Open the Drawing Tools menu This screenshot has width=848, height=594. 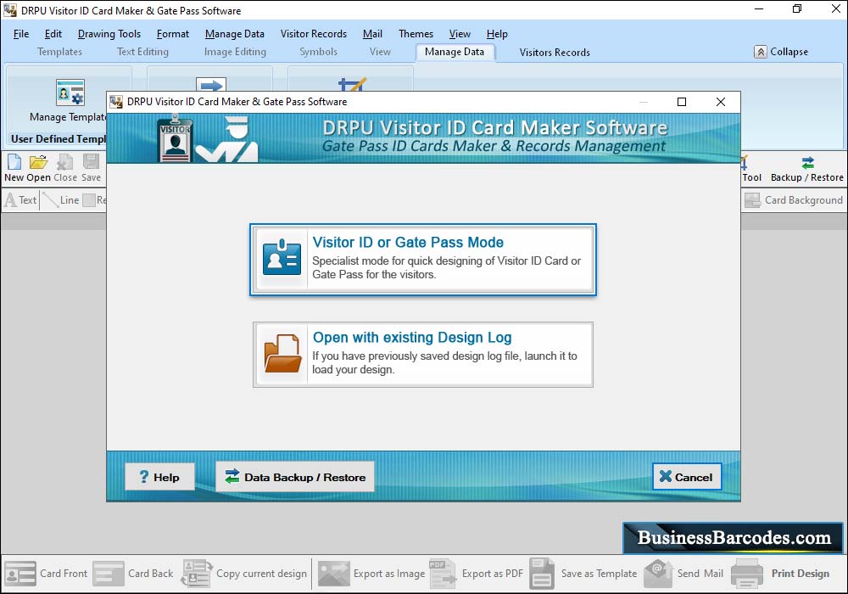tap(109, 34)
